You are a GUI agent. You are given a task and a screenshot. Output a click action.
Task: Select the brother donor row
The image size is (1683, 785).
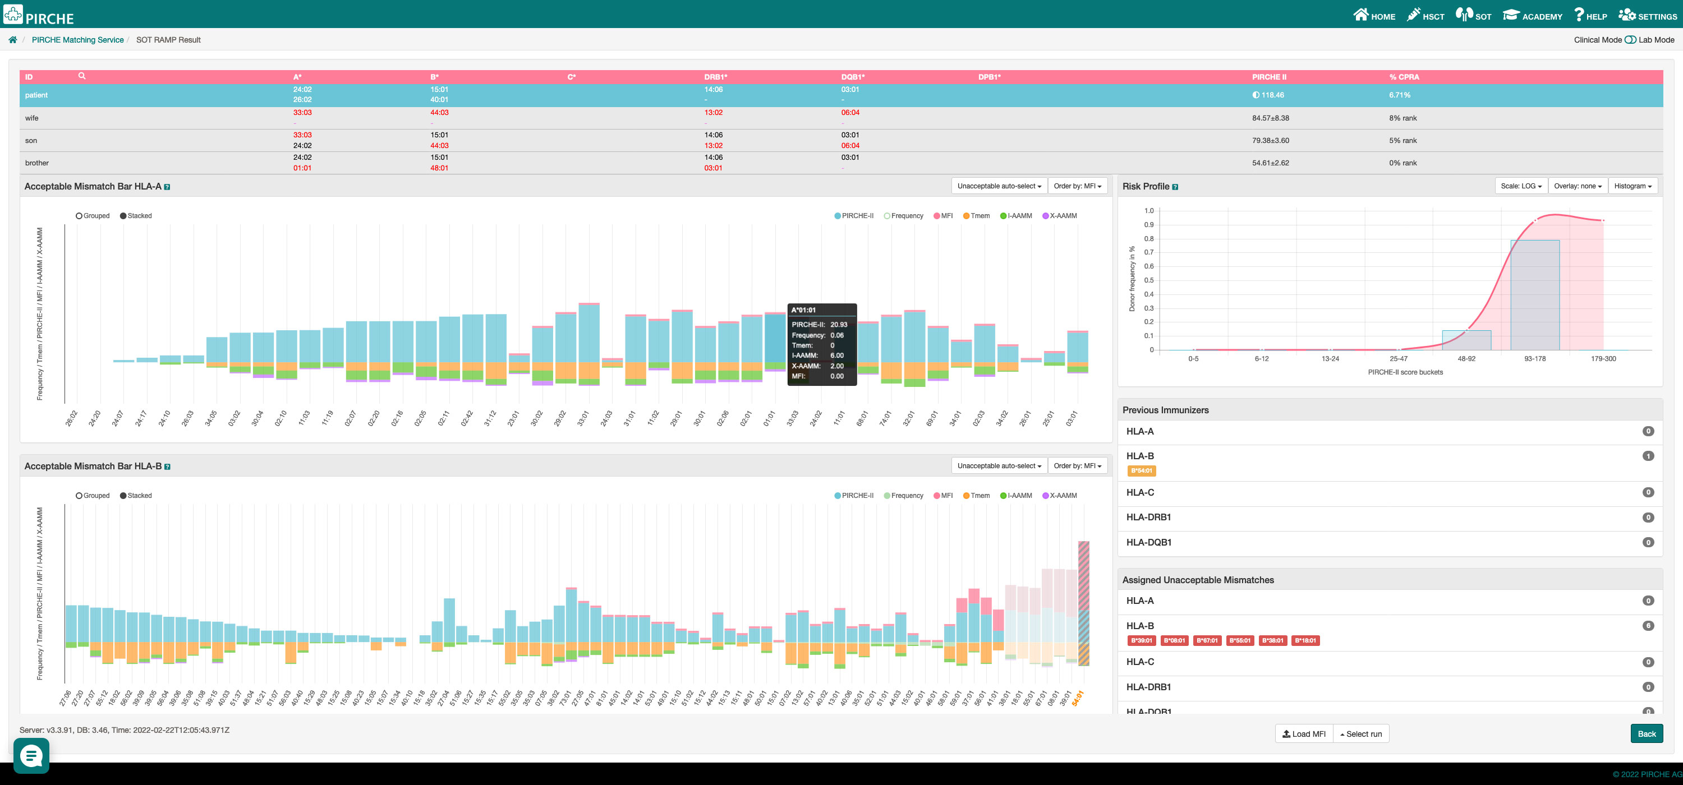pyautogui.click(x=841, y=163)
